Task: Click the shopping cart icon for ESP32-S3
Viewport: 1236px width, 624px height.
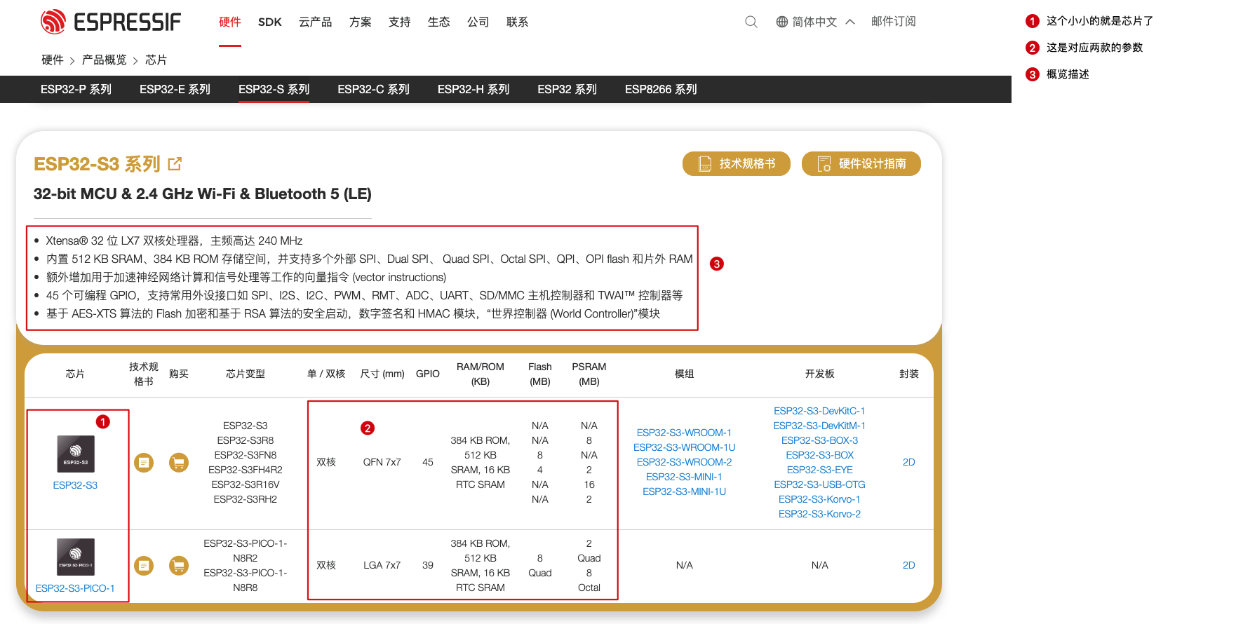Action: point(179,463)
